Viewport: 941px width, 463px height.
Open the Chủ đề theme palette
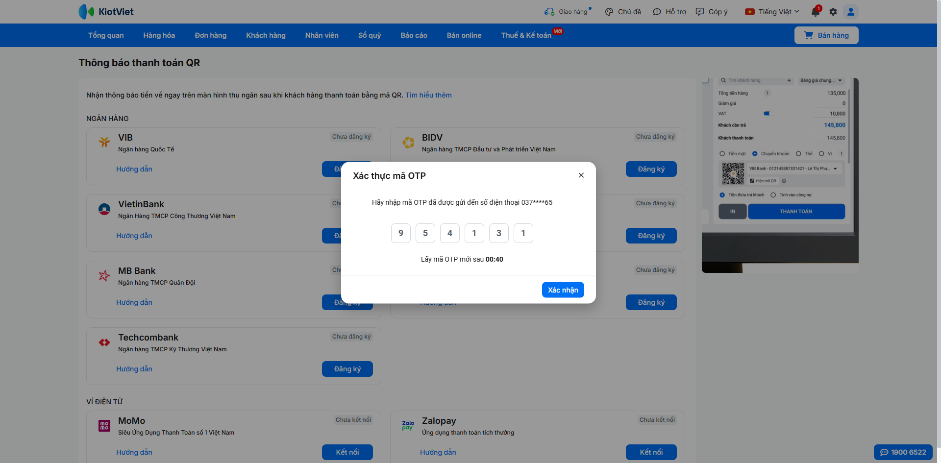pyautogui.click(x=609, y=12)
